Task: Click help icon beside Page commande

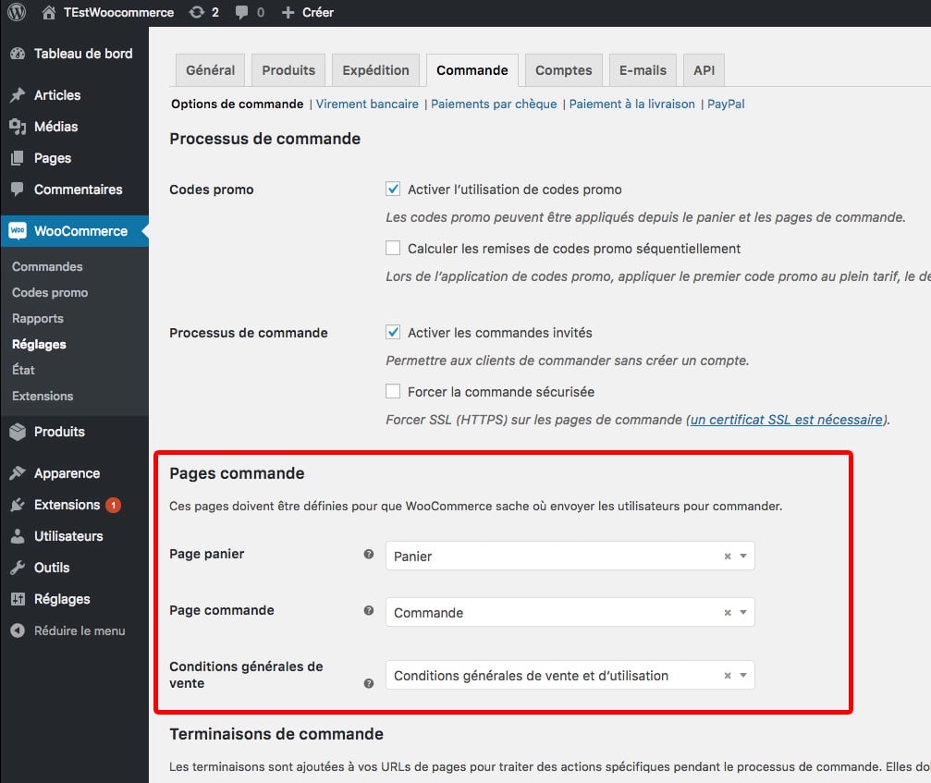Action: coord(369,610)
